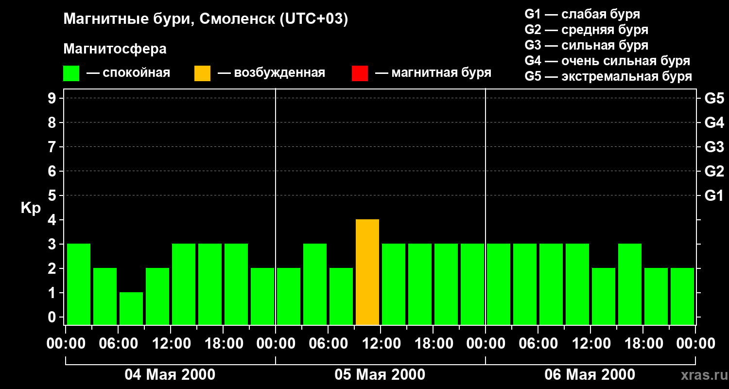This screenshot has width=729, height=389.
Task: Click the '— спокойная' legend label
Action: tap(128, 73)
